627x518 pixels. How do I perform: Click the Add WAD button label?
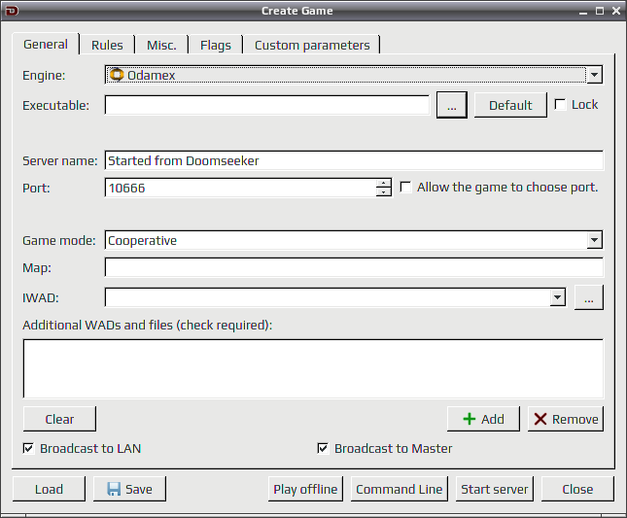pyautogui.click(x=492, y=419)
